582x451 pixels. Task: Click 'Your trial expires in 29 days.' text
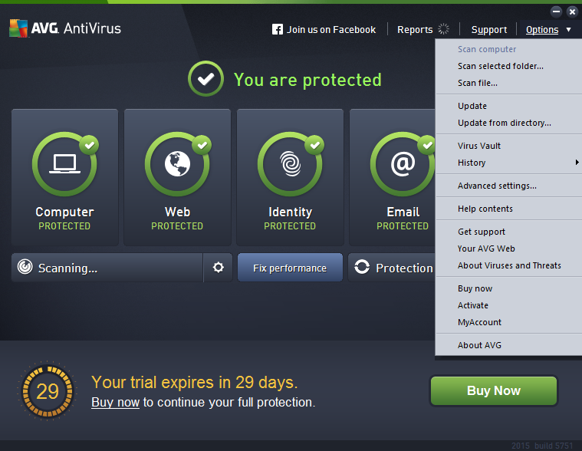pos(195,382)
